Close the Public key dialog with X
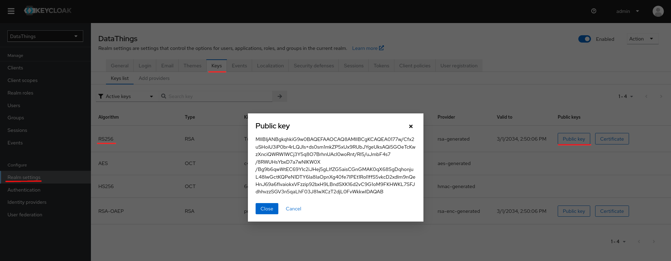The height and width of the screenshot is (261, 671). [x=411, y=126]
